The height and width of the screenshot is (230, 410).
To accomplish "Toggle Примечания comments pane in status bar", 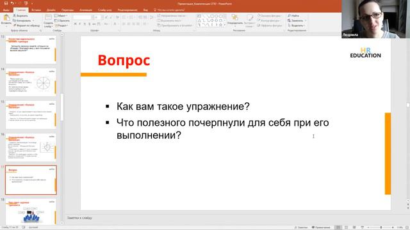I will click(321, 227).
